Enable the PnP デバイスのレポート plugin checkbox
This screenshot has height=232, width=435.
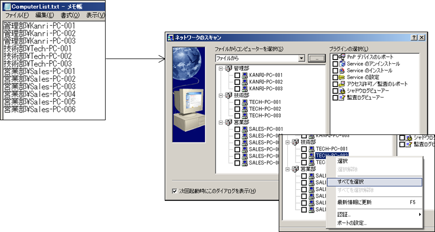[335, 57]
